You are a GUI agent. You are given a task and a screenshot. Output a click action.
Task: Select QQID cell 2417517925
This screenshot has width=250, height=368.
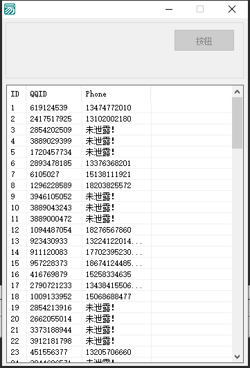point(51,119)
